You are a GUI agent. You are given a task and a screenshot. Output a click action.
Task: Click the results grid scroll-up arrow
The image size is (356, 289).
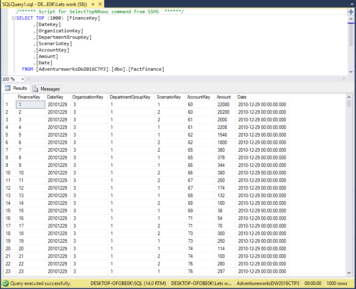click(349, 97)
